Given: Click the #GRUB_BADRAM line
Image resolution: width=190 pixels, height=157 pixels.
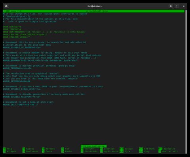Looking at the screenshot, I should [40, 61].
